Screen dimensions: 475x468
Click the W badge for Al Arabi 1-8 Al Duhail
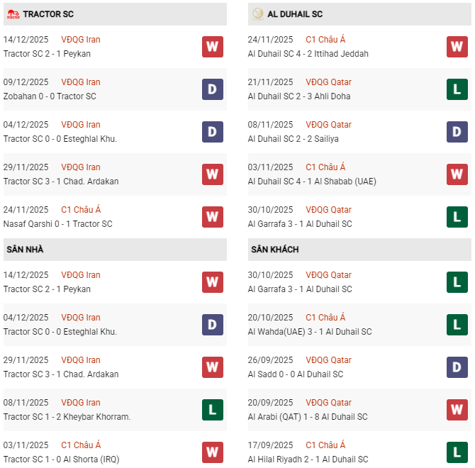[x=457, y=410]
